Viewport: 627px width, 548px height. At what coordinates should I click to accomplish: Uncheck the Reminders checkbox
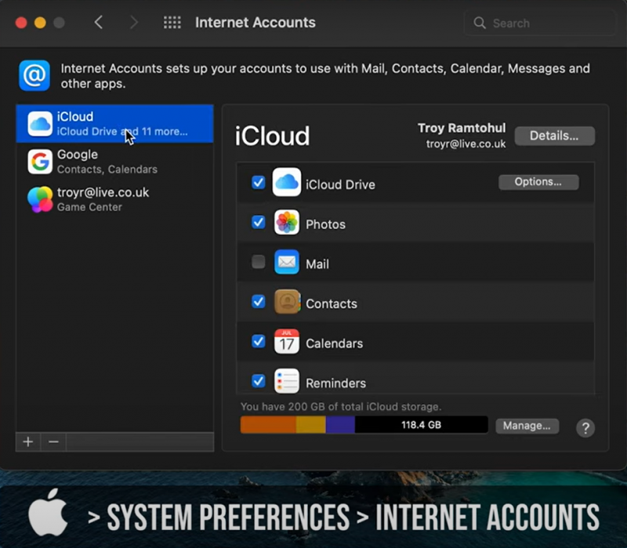(x=259, y=381)
